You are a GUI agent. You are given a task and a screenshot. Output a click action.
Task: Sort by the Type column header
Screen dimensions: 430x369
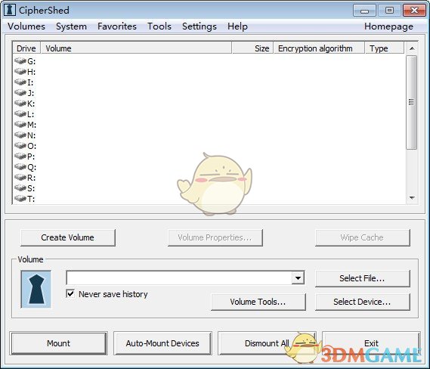click(x=385, y=48)
